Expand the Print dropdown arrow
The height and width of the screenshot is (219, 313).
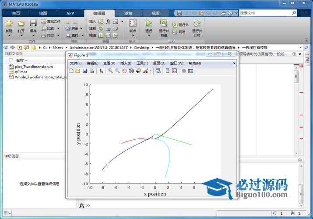(58, 35)
